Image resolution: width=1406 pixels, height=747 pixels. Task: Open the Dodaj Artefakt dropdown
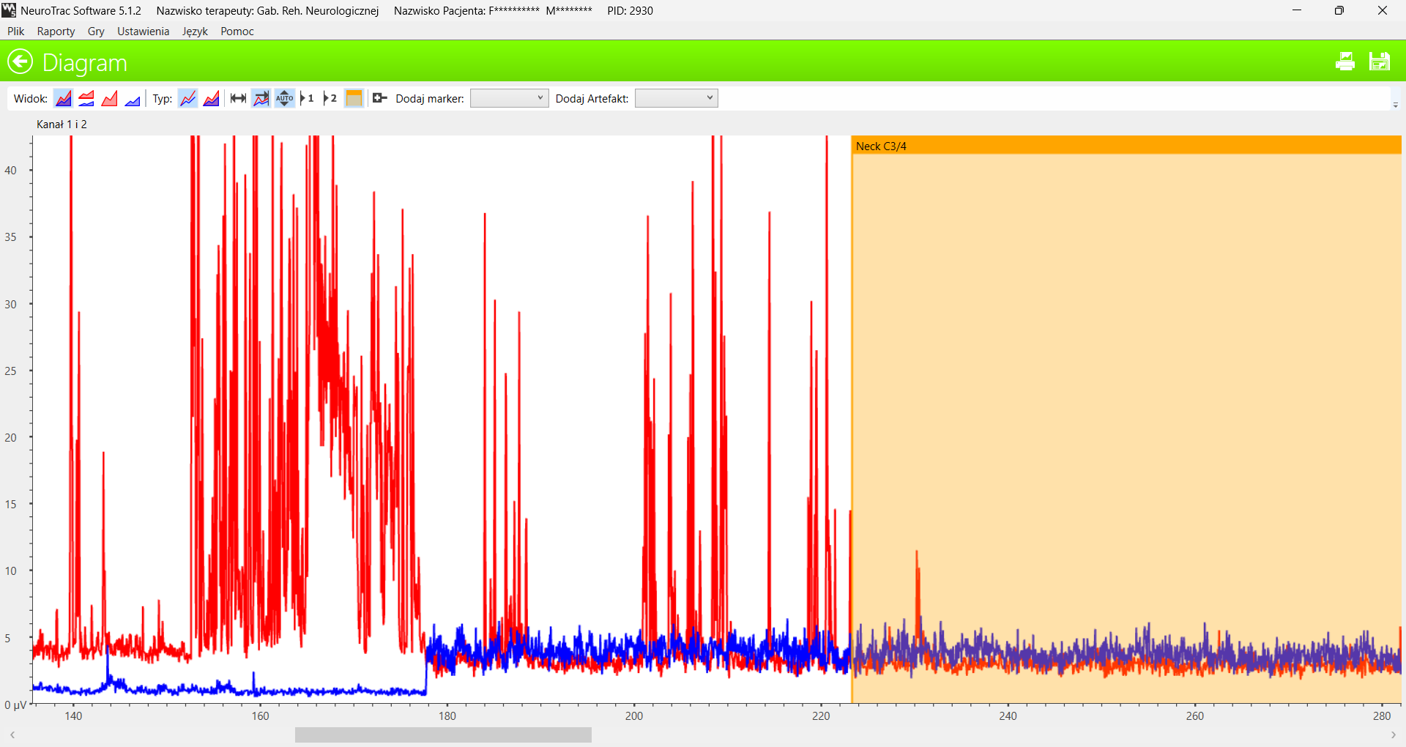[676, 99]
